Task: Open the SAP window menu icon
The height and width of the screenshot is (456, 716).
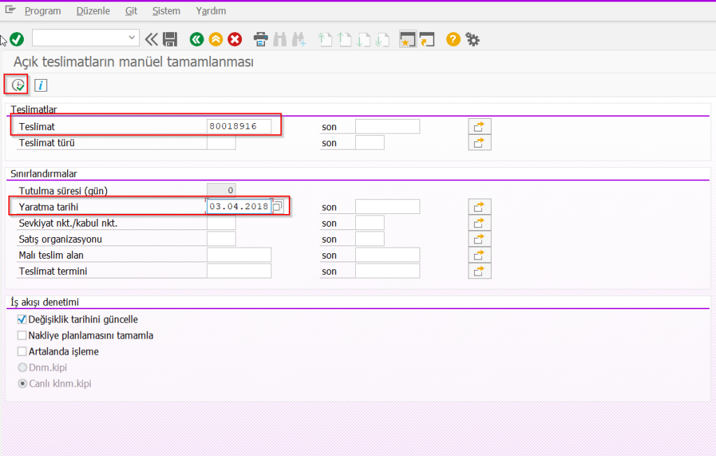Action: click(10, 10)
